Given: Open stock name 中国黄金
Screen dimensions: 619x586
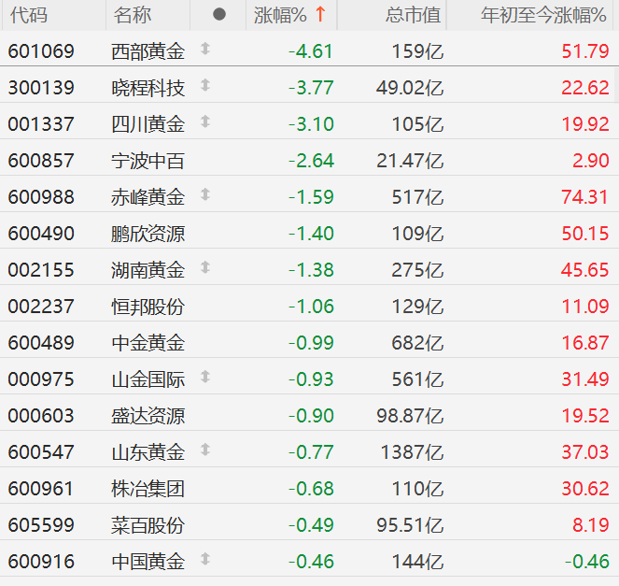Looking at the screenshot, I should coord(148,563).
